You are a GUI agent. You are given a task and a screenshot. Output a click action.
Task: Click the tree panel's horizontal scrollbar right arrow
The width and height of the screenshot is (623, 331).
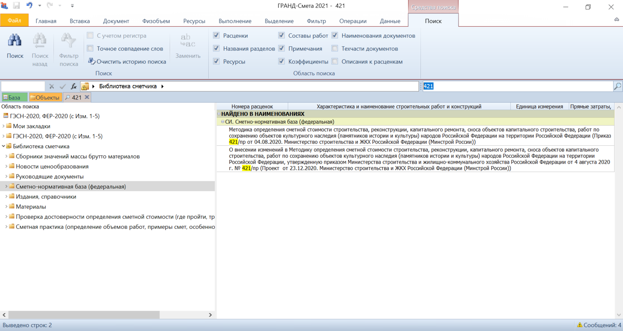click(x=211, y=315)
